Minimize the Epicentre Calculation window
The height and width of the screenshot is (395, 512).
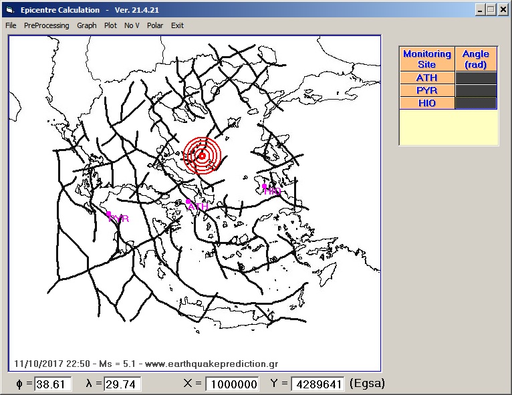pos(481,10)
